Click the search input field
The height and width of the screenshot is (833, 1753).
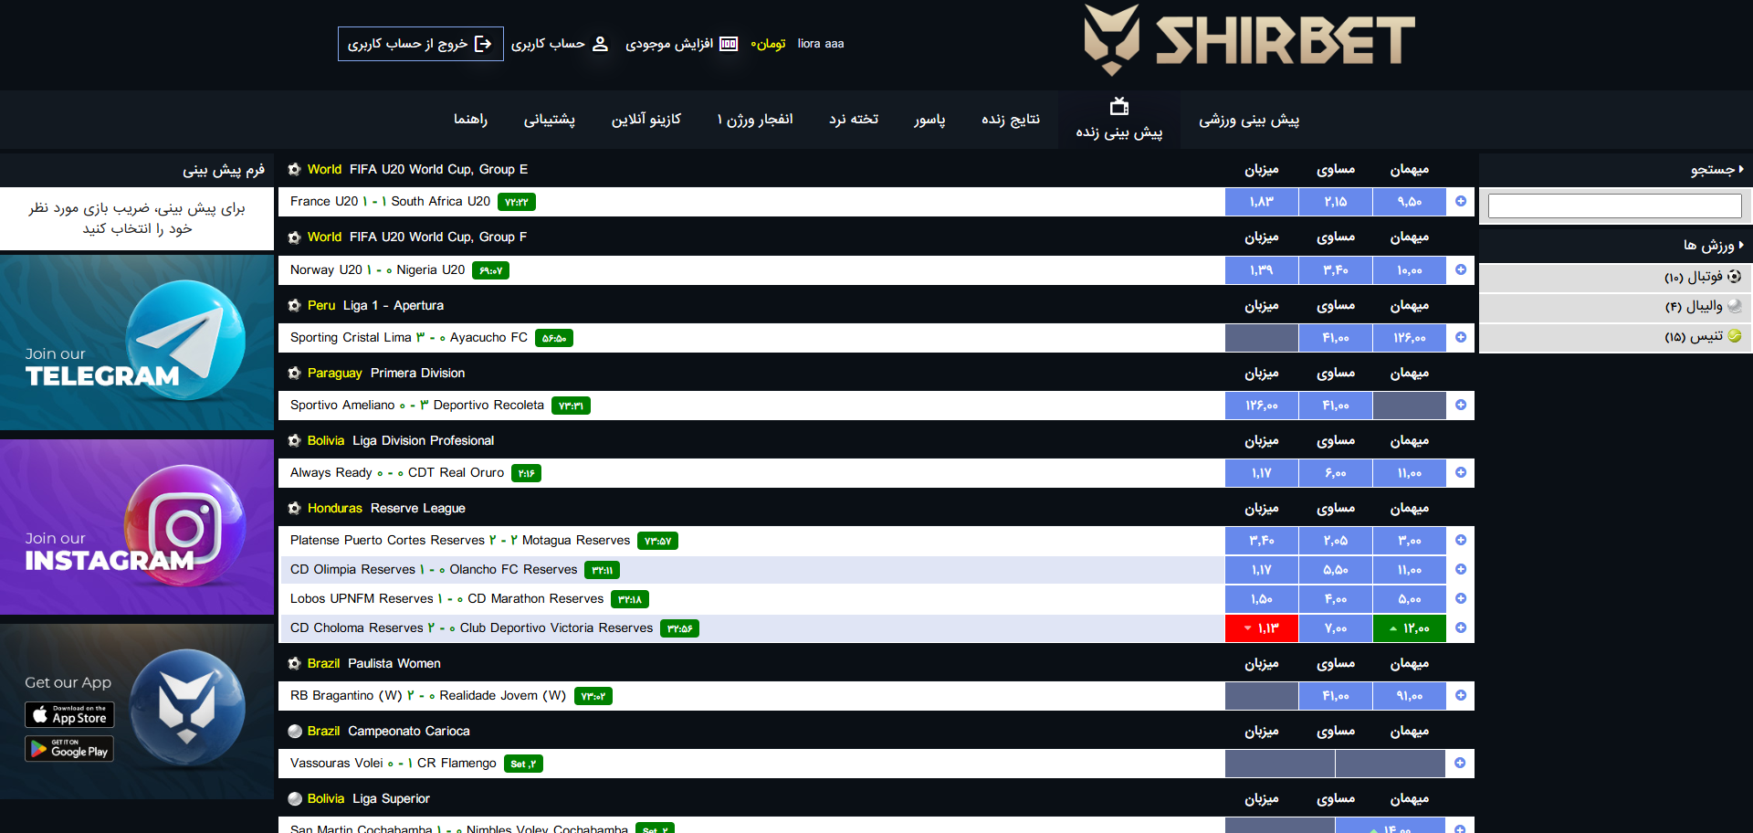click(1614, 206)
